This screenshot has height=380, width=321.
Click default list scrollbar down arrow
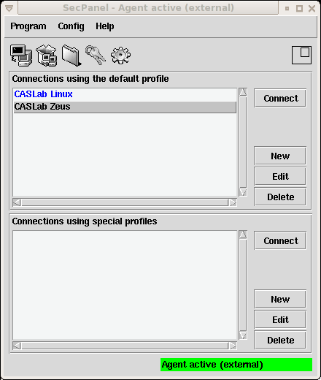243,192
